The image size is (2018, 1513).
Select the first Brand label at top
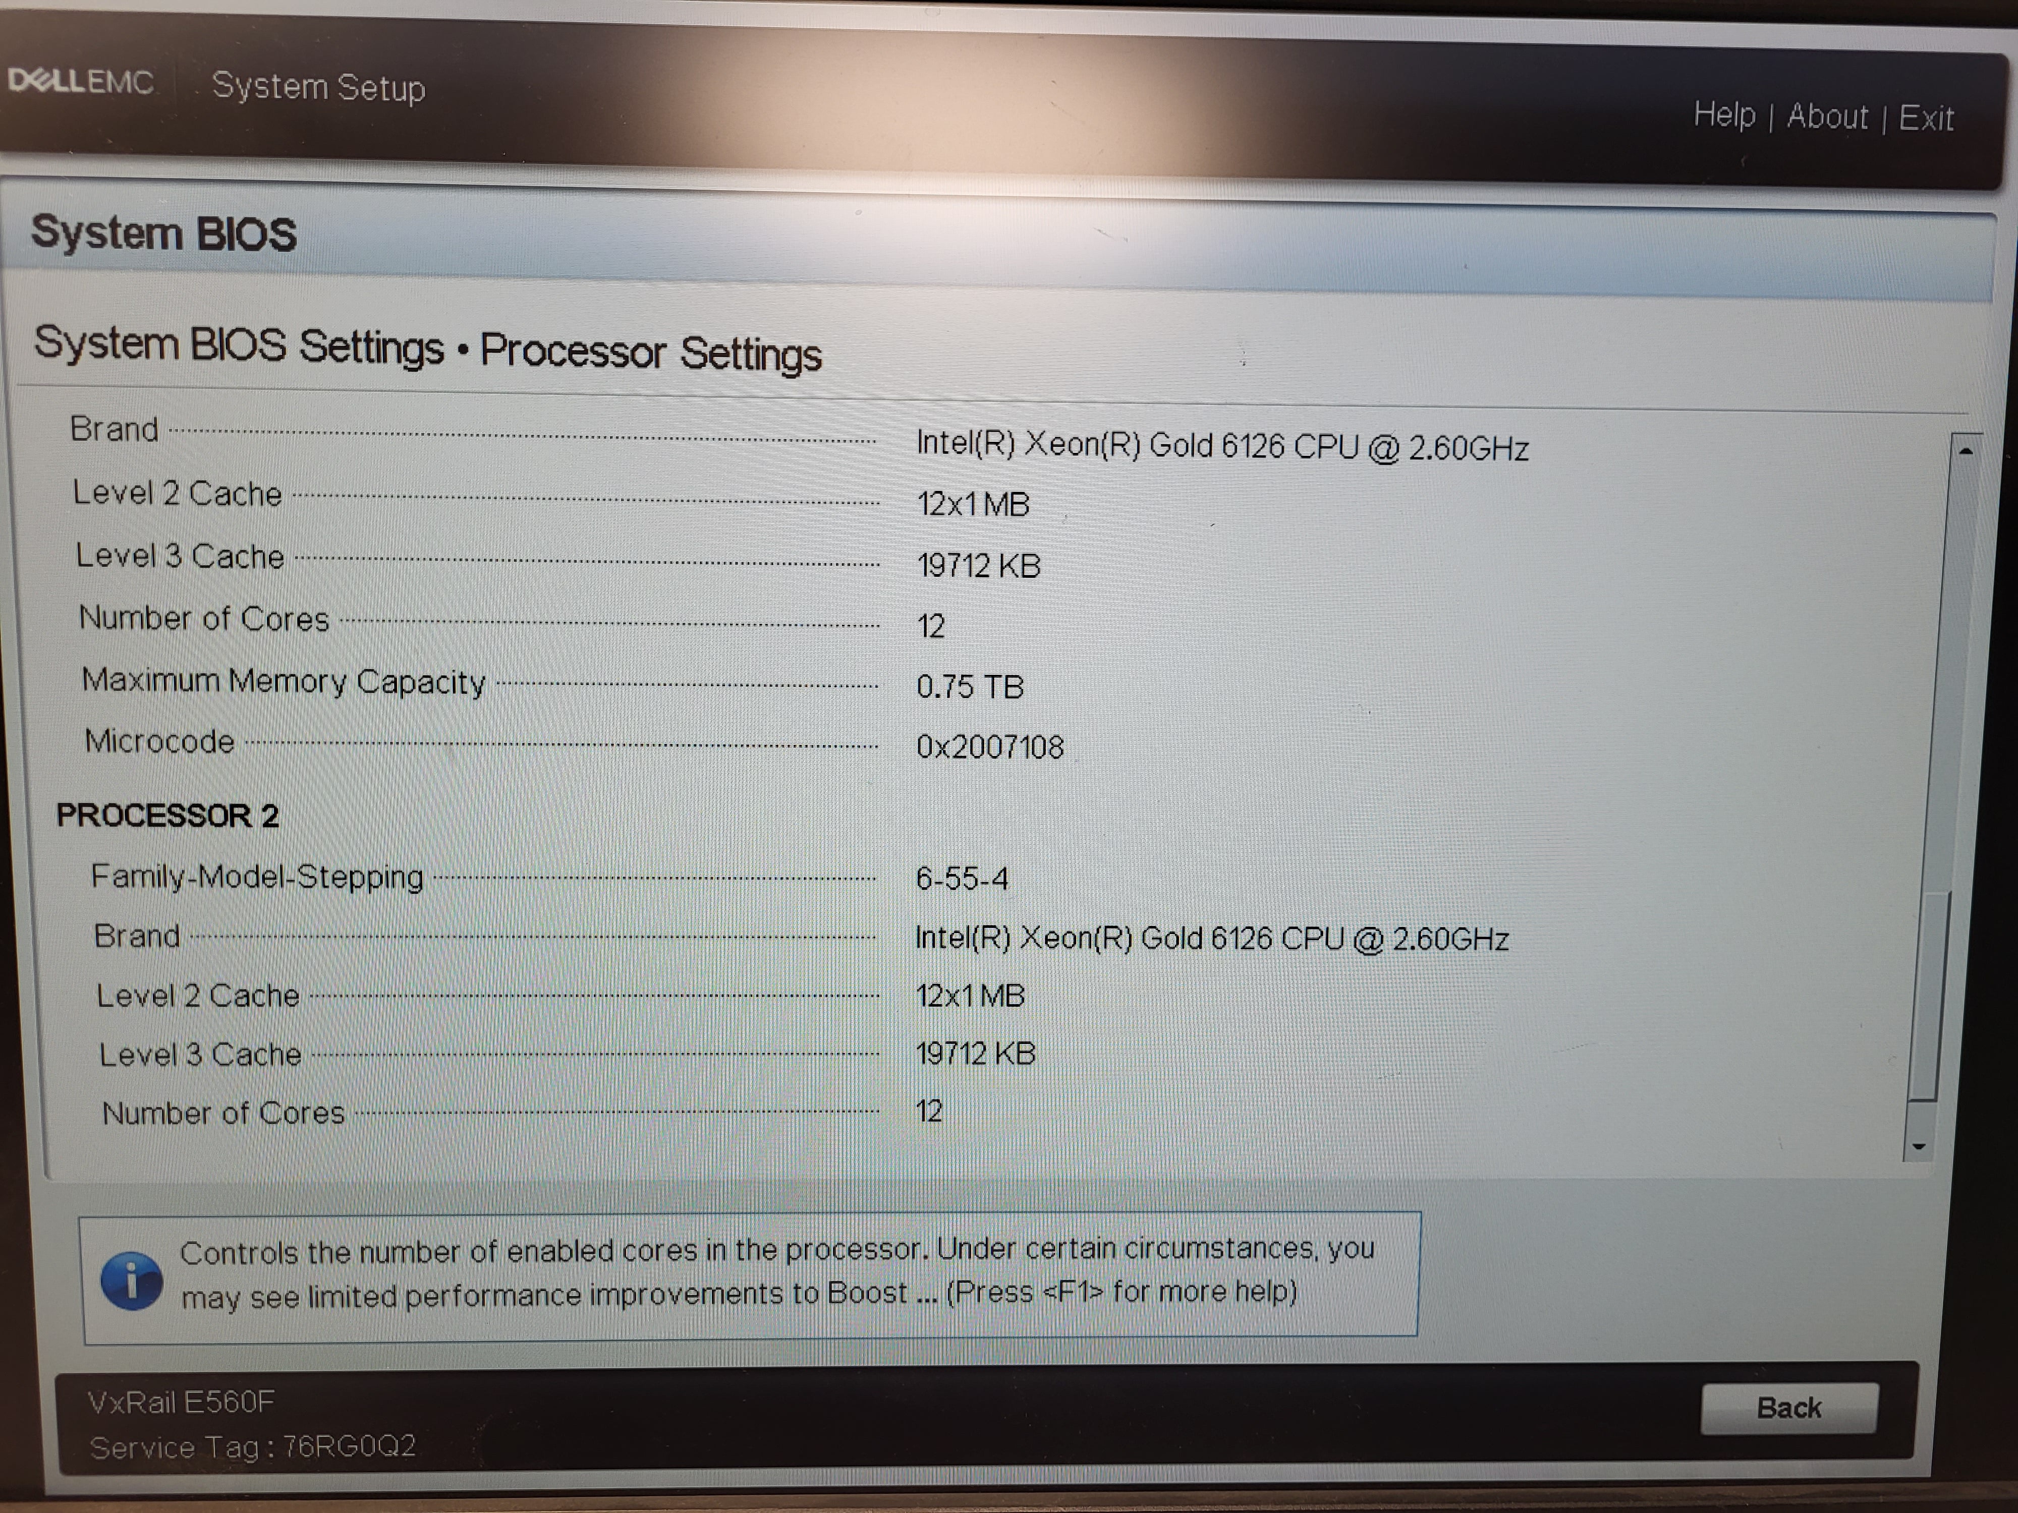point(115,429)
